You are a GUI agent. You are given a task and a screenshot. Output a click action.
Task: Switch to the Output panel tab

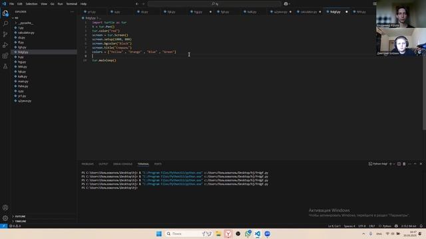[x=103, y=164]
